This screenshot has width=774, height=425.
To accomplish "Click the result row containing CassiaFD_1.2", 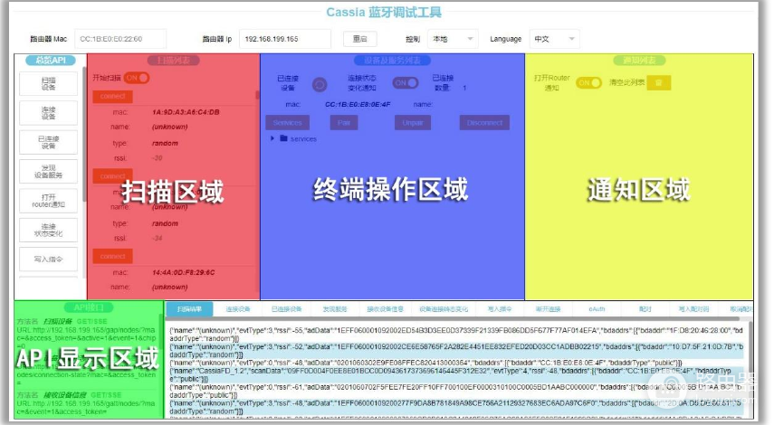I will pyautogui.click(x=456, y=374).
